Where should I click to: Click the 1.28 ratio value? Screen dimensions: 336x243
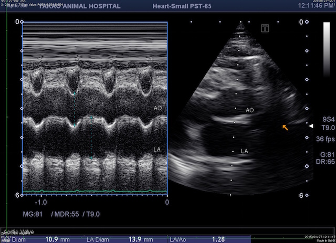(218, 239)
